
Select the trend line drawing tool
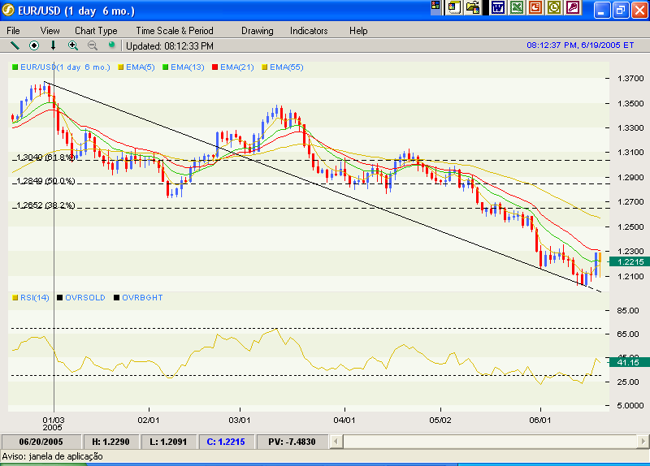coord(15,45)
